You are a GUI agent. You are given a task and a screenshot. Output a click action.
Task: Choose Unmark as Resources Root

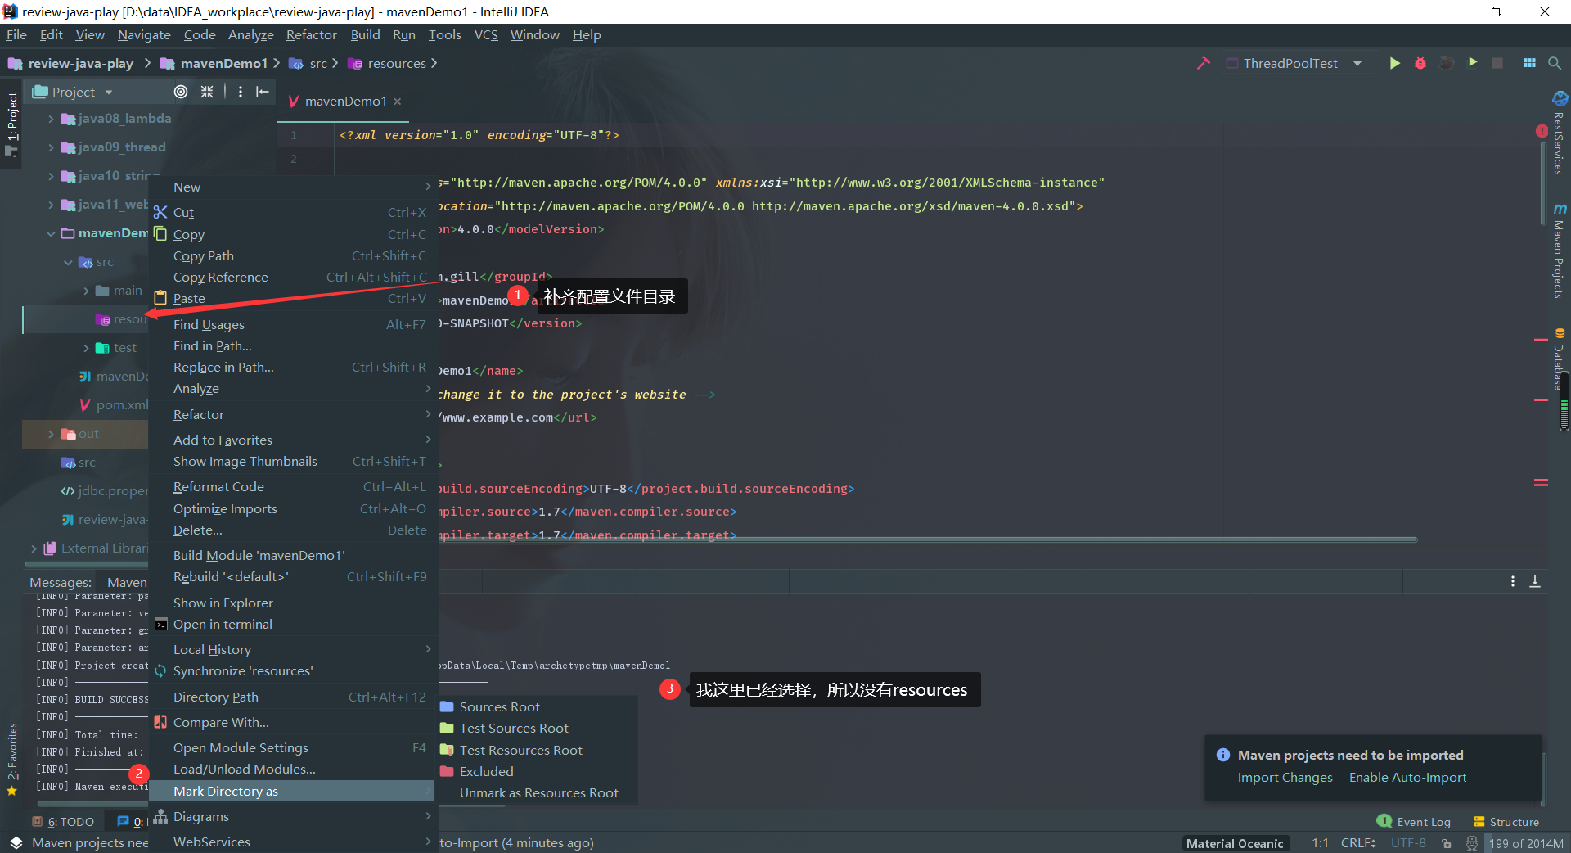coord(537,793)
